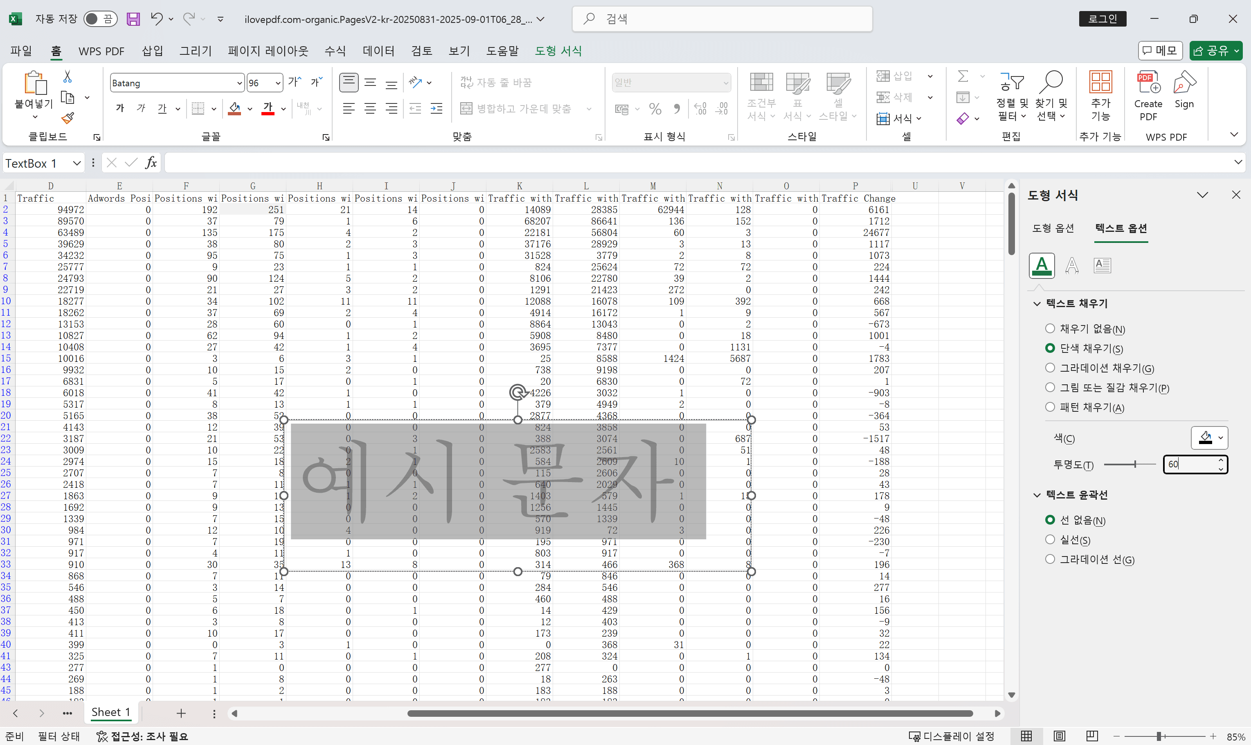Open the Add-ins 추가 기능 icon
Screen dimensions: 1251x745
[1100, 95]
